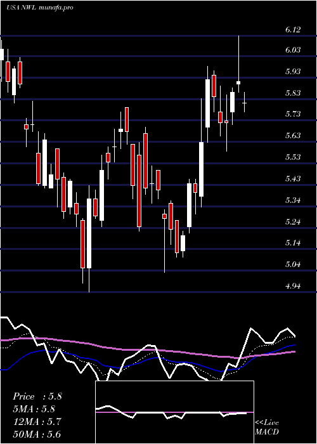Click the 'Price : 5.8' readout
317x444 pixels.
pos(37,396)
